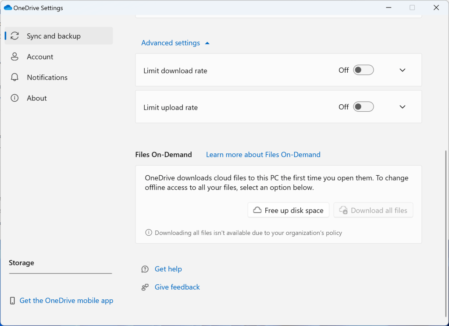Click the bell icon beside Notifications

[14, 77]
